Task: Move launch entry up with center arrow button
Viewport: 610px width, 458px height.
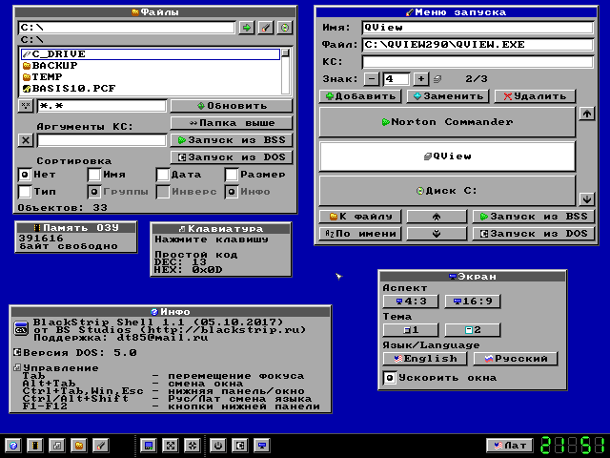Action: (437, 217)
